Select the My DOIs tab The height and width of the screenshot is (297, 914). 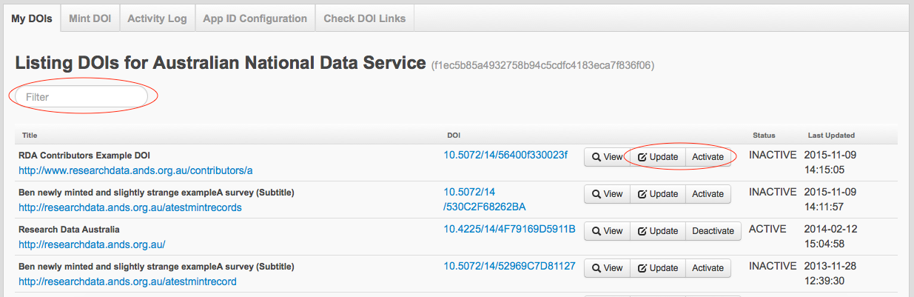pyautogui.click(x=31, y=19)
